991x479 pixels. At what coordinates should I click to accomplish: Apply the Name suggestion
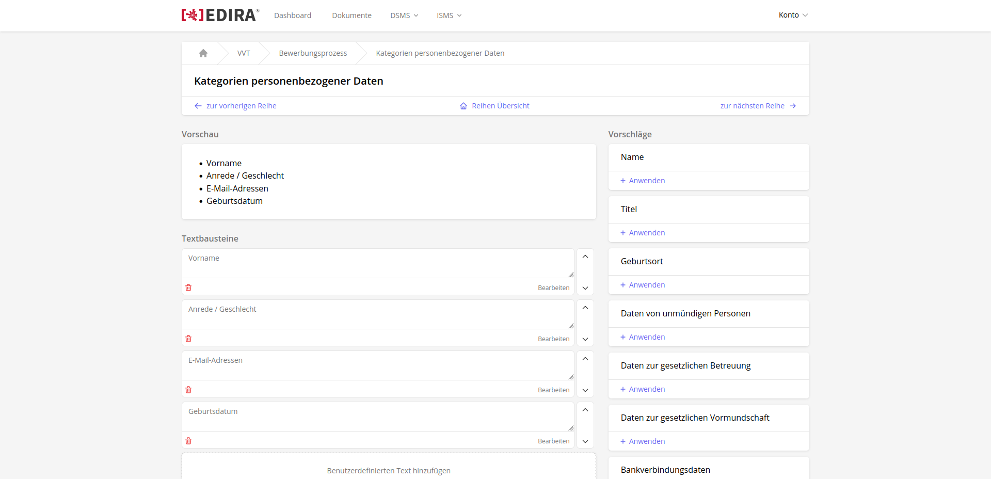pos(643,181)
